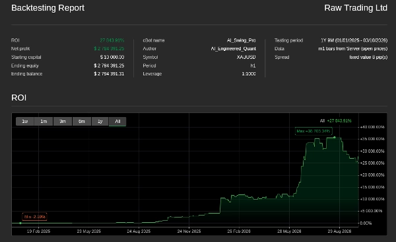Click the period value h1
Screen dimensions: 396x242
[253, 65]
